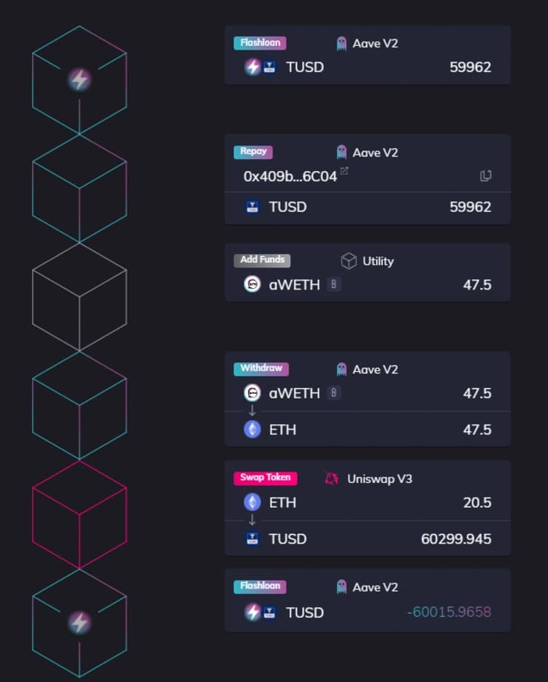Click the ETH icon in Swap Token card
Image resolution: width=548 pixels, height=682 pixels.
click(253, 502)
